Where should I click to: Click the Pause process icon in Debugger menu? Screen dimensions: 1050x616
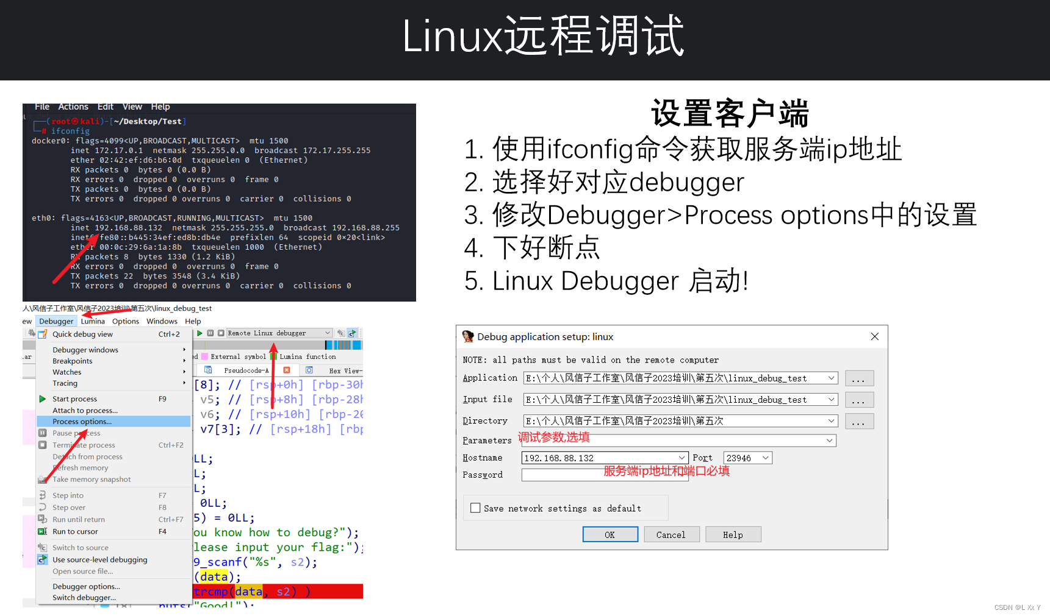[43, 433]
